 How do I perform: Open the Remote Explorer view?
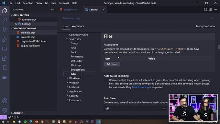coord(4,49)
